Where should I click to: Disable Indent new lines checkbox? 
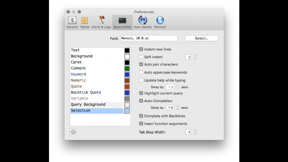141,49
